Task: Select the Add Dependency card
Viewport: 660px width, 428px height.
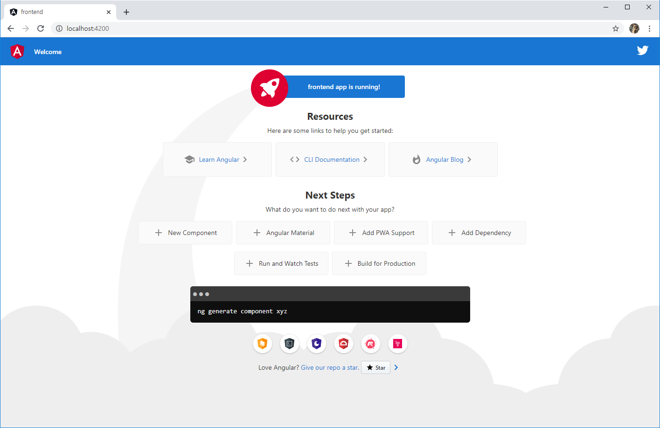Action: click(x=479, y=233)
